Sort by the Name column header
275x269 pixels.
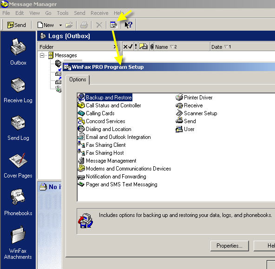click(x=182, y=47)
